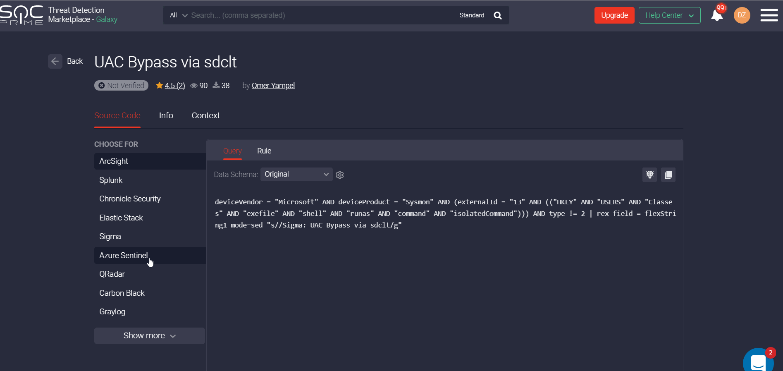The height and width of the screenshot is (371, 783).
Task: Click the back arrow icon
Action: pyautogui.click(x=55, y=61)
